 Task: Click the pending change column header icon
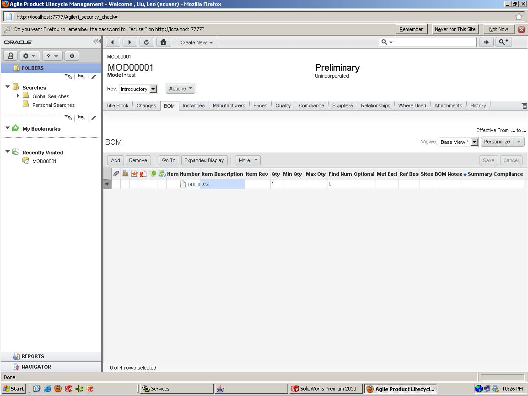[x=135, y=174]
